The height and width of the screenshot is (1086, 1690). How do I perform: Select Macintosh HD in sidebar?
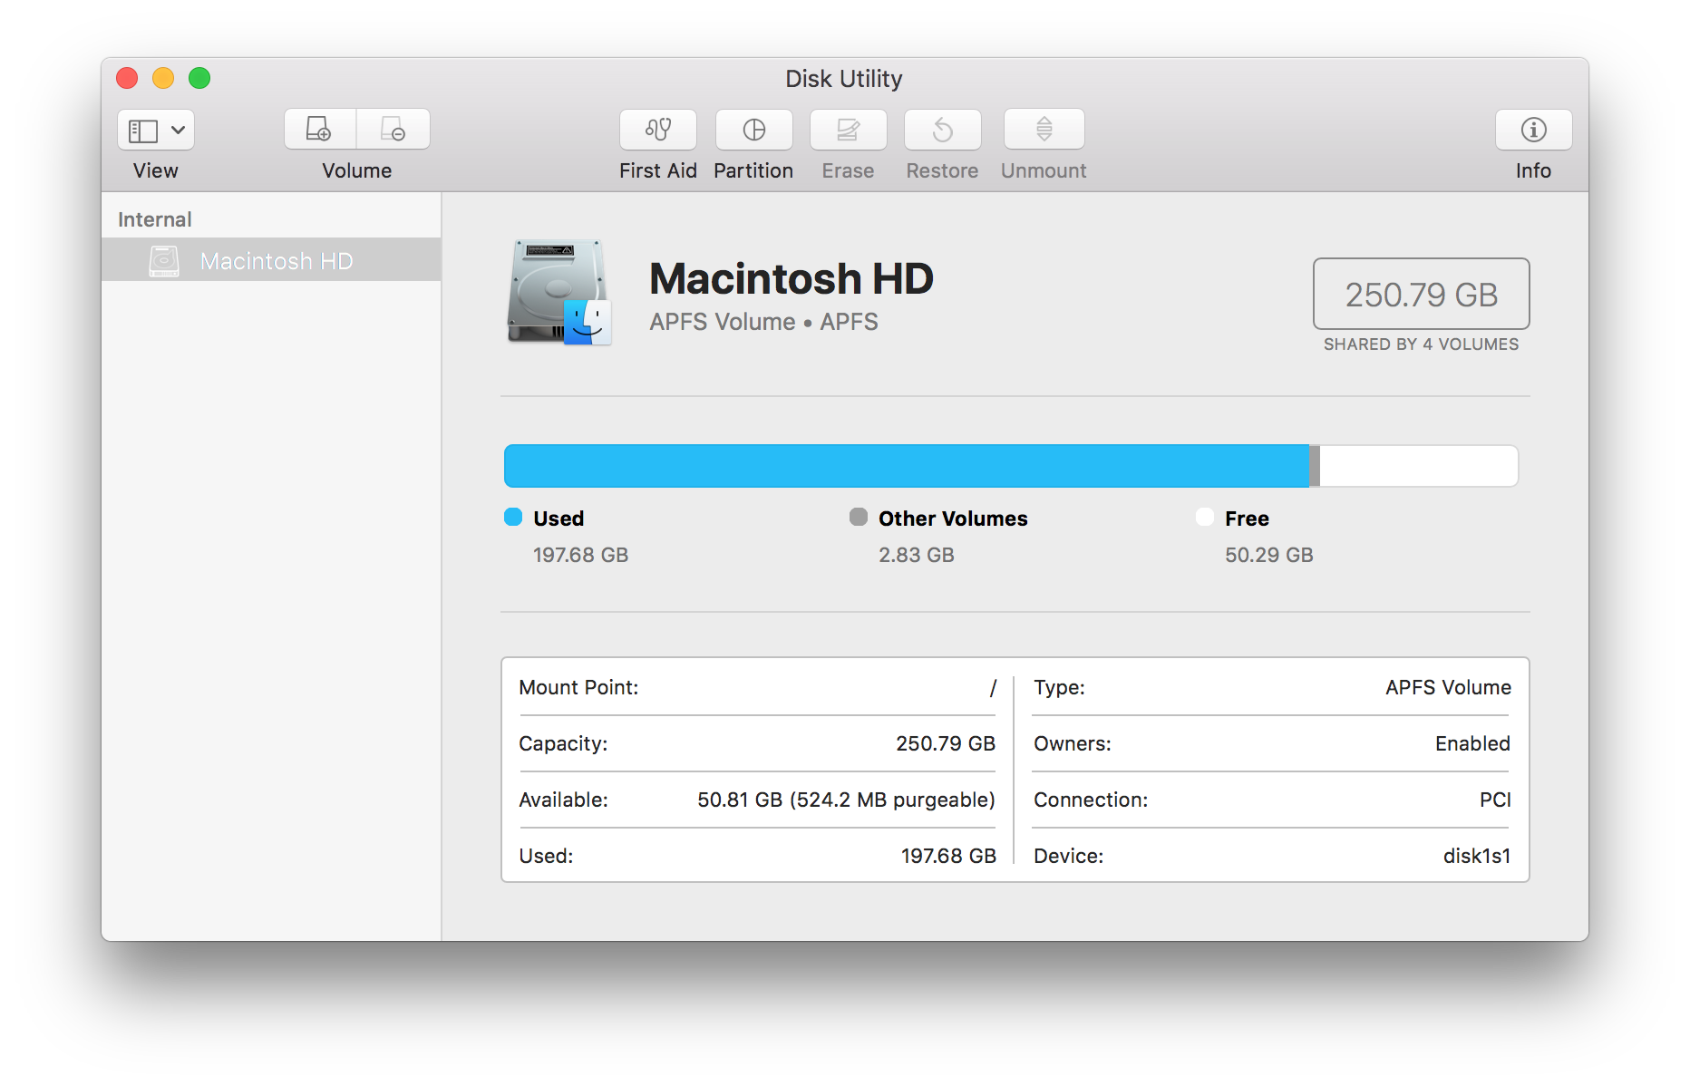point(276,261)
